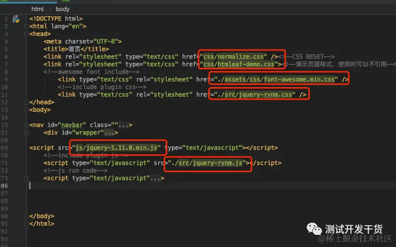Click the awesome font include comment
The image size is (396, 247).
(91, 72)
